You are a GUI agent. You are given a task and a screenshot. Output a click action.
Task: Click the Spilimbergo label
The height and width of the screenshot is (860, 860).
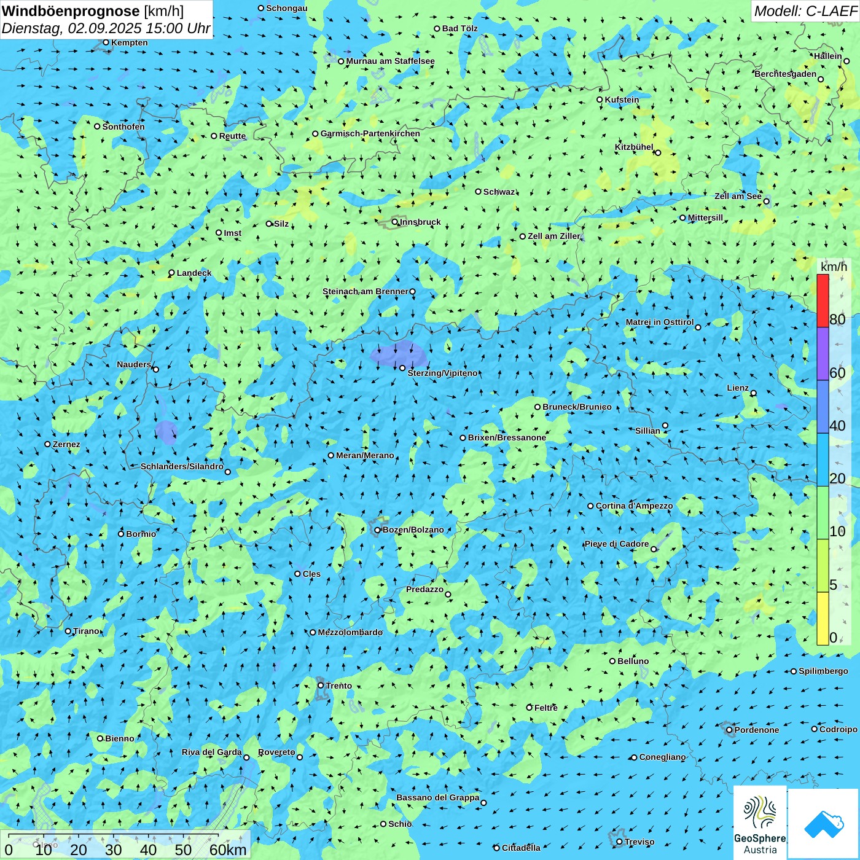point(823,671)
